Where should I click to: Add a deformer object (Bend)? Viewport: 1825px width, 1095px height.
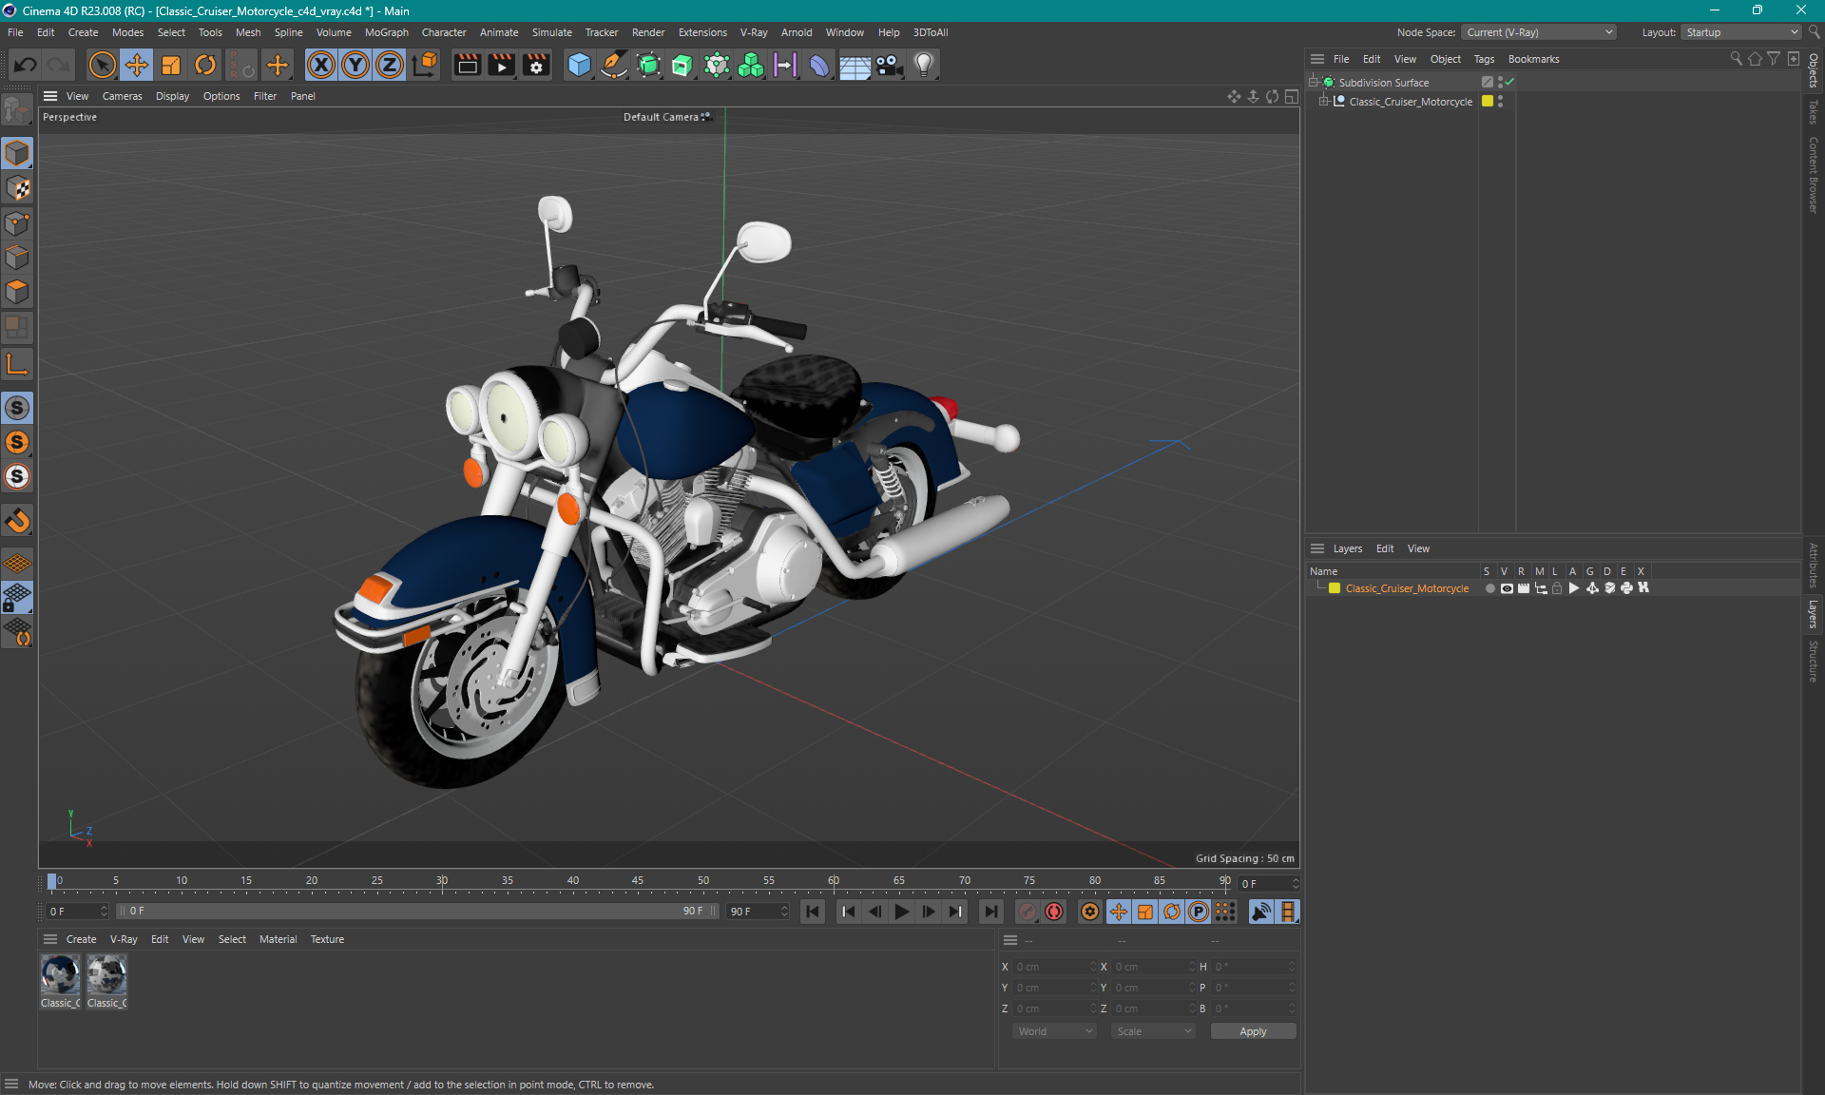[819, 65]
